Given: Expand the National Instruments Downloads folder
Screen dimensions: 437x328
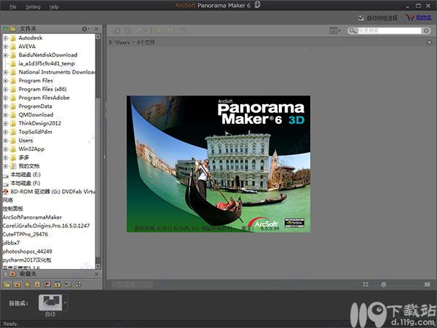Looking at the screenshot, I should point(5,72).
